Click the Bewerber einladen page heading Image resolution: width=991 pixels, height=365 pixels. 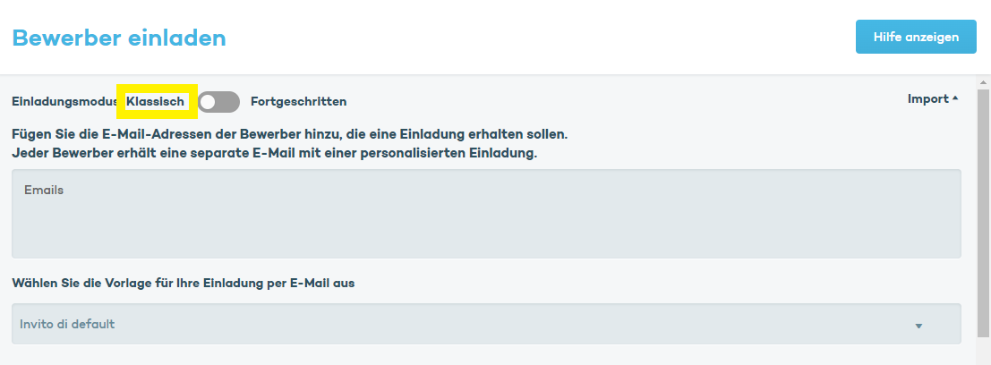pyautogui.click(x=119, y=38)
